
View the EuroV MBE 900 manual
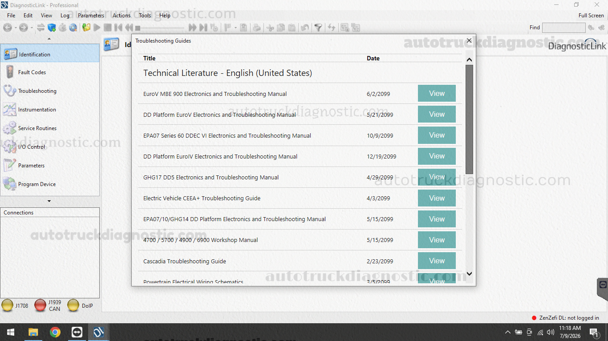(437, 93)
